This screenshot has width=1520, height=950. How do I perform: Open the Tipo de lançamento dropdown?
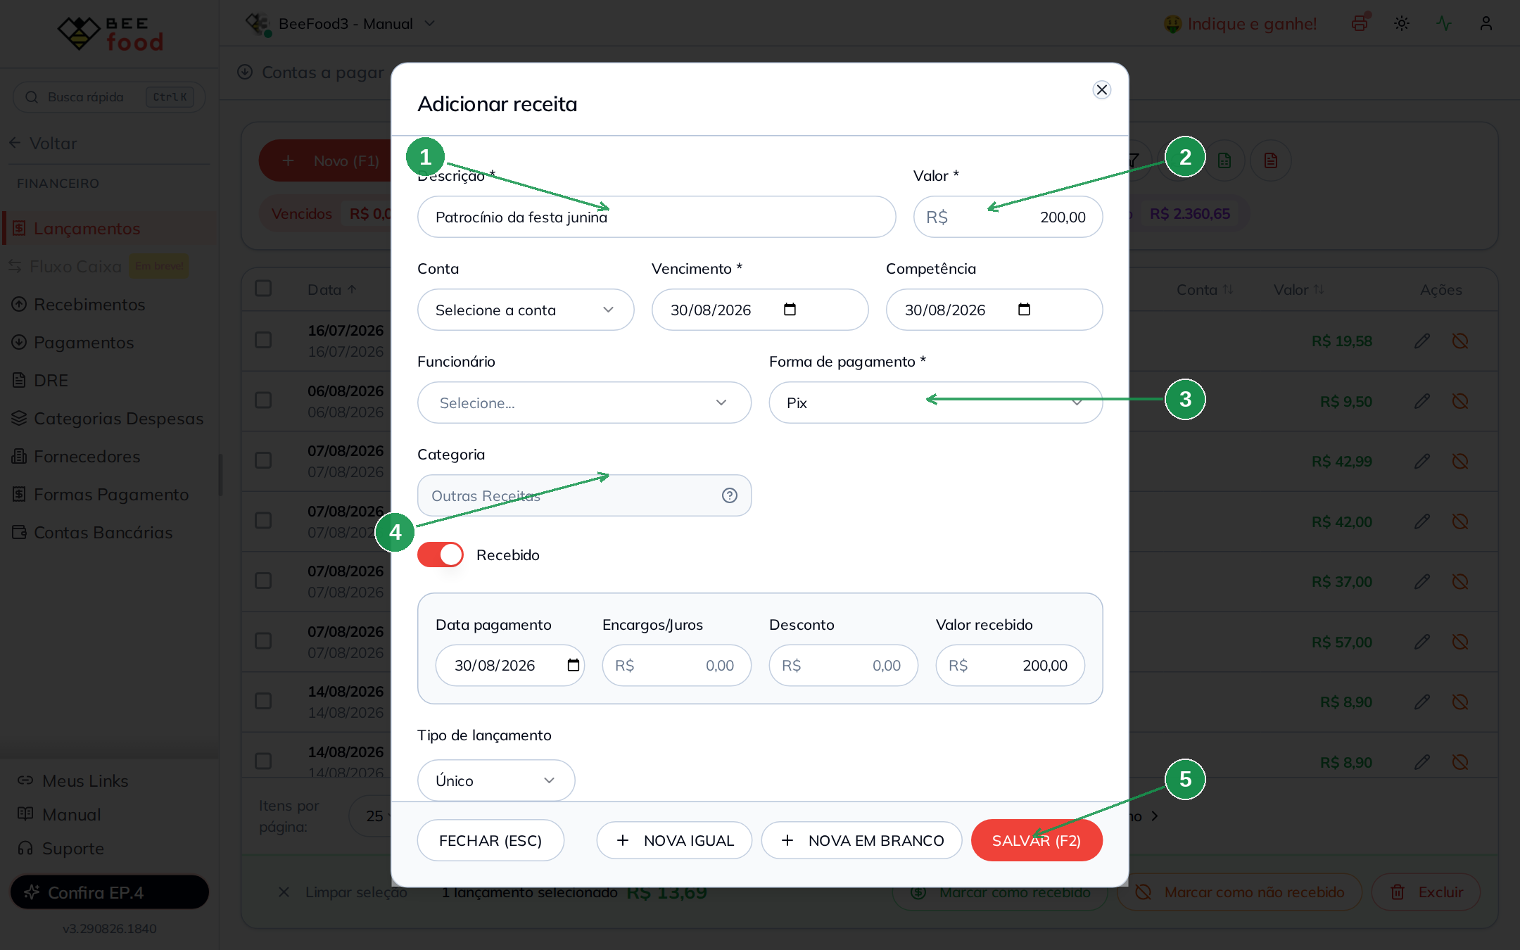(496, 780)
